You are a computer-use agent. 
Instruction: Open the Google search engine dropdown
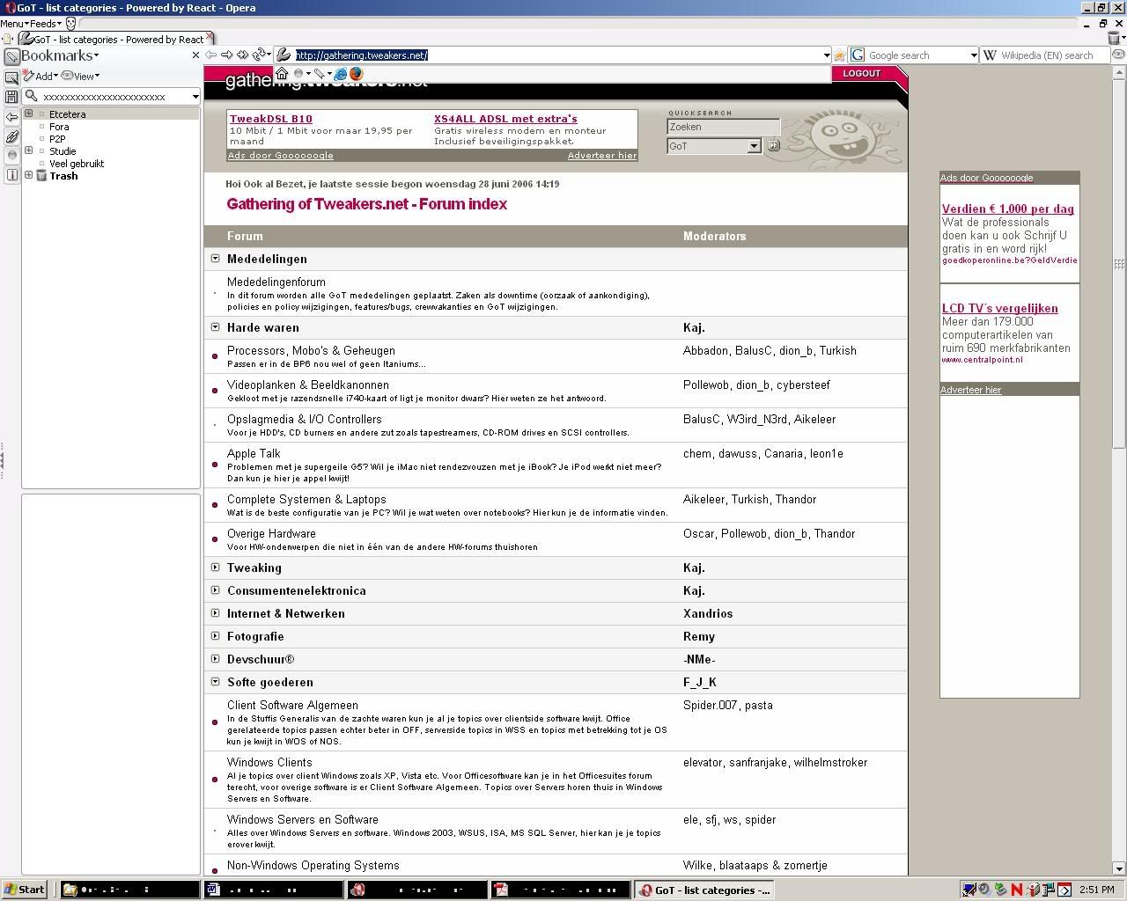(x=973, y=55)
